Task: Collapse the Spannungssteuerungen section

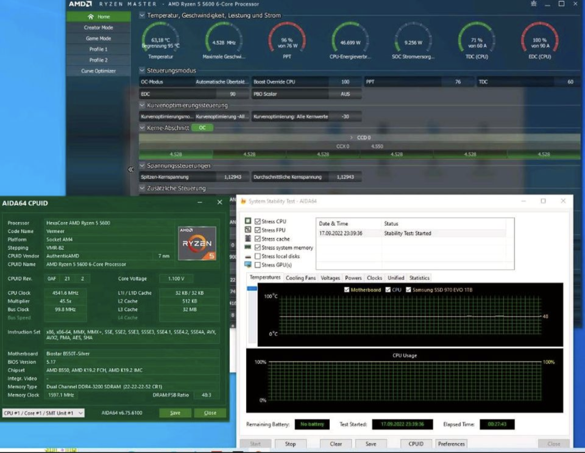Action: [142, 165]
